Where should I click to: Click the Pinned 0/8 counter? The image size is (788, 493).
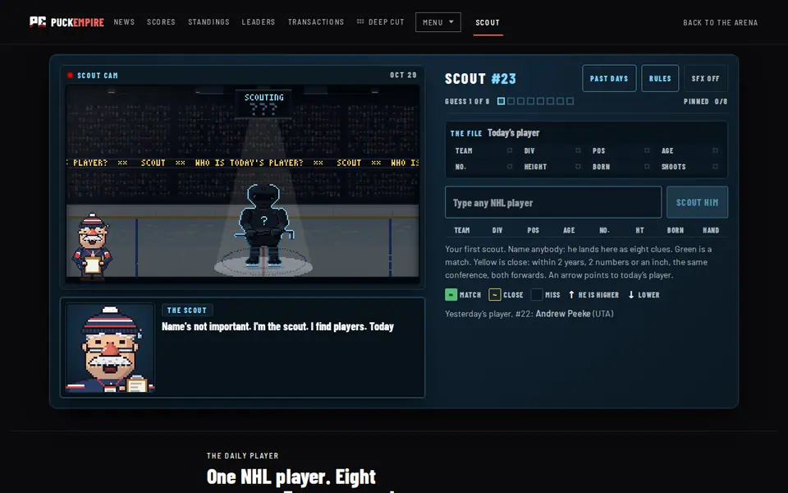point(706,101)
